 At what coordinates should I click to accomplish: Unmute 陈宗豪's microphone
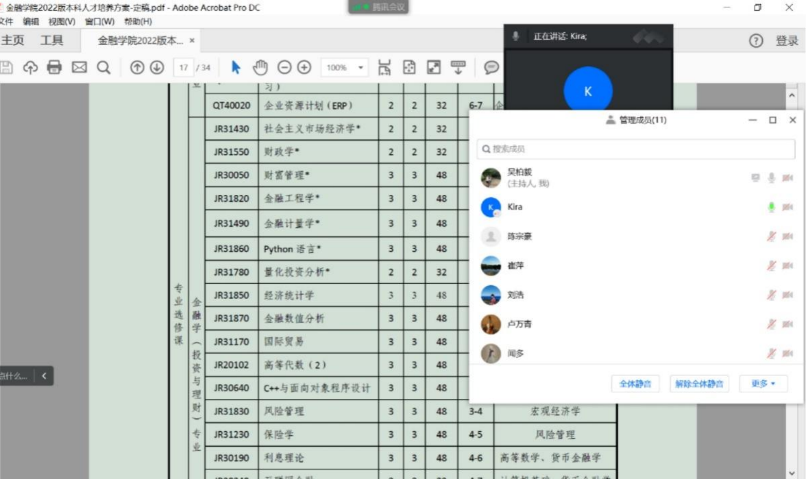771,236
